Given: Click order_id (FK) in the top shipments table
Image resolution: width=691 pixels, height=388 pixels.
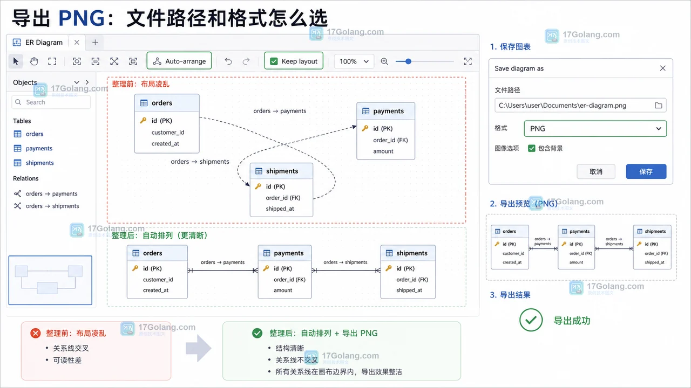Looking at the screenshot, I should (283, 198).
